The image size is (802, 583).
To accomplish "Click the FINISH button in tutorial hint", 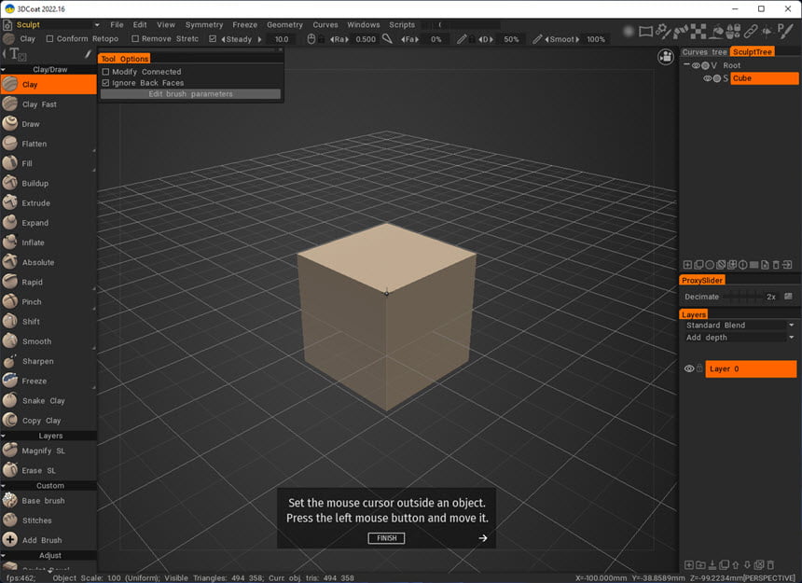I will click(386, 538).
